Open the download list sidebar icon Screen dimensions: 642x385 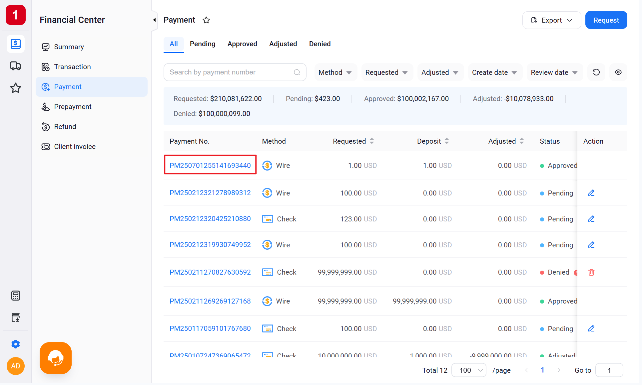(16, 318)
